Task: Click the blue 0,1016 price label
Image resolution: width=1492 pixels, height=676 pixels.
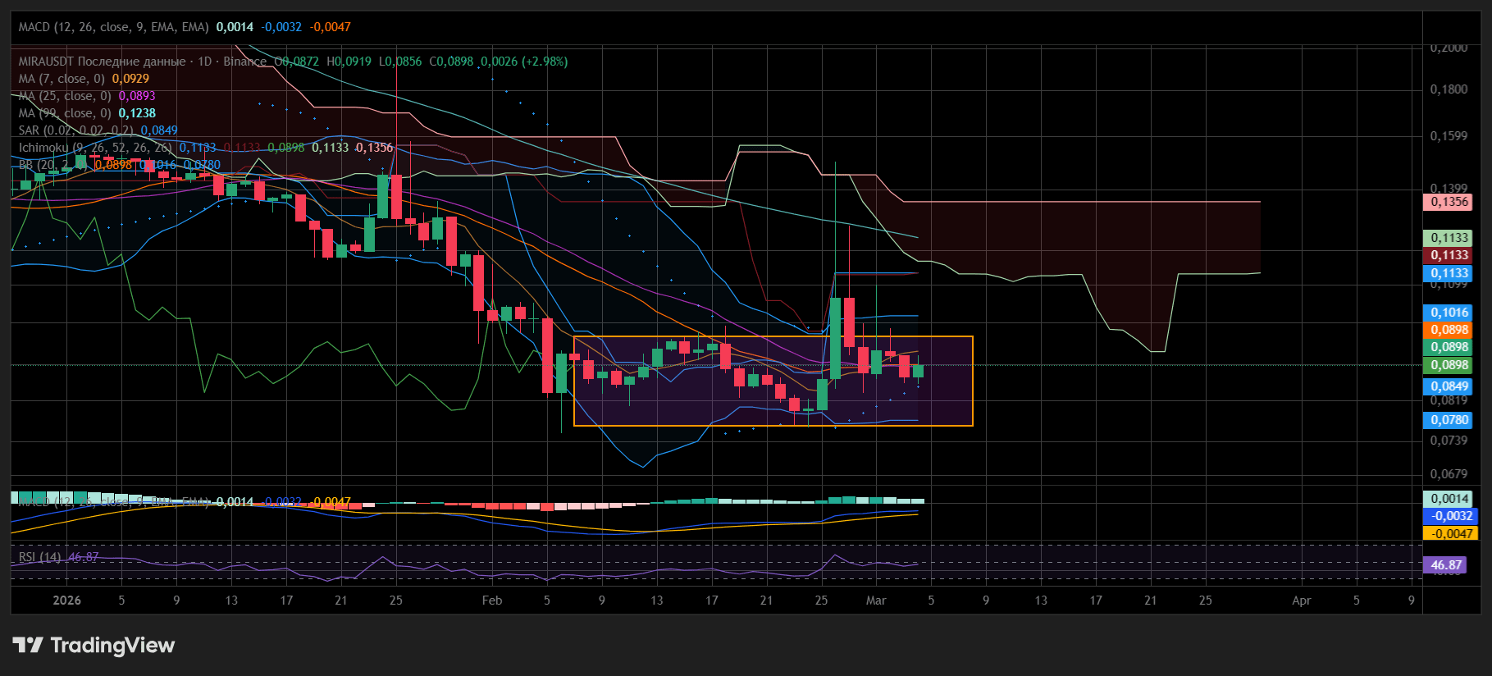Action: tap(1449, 313)
